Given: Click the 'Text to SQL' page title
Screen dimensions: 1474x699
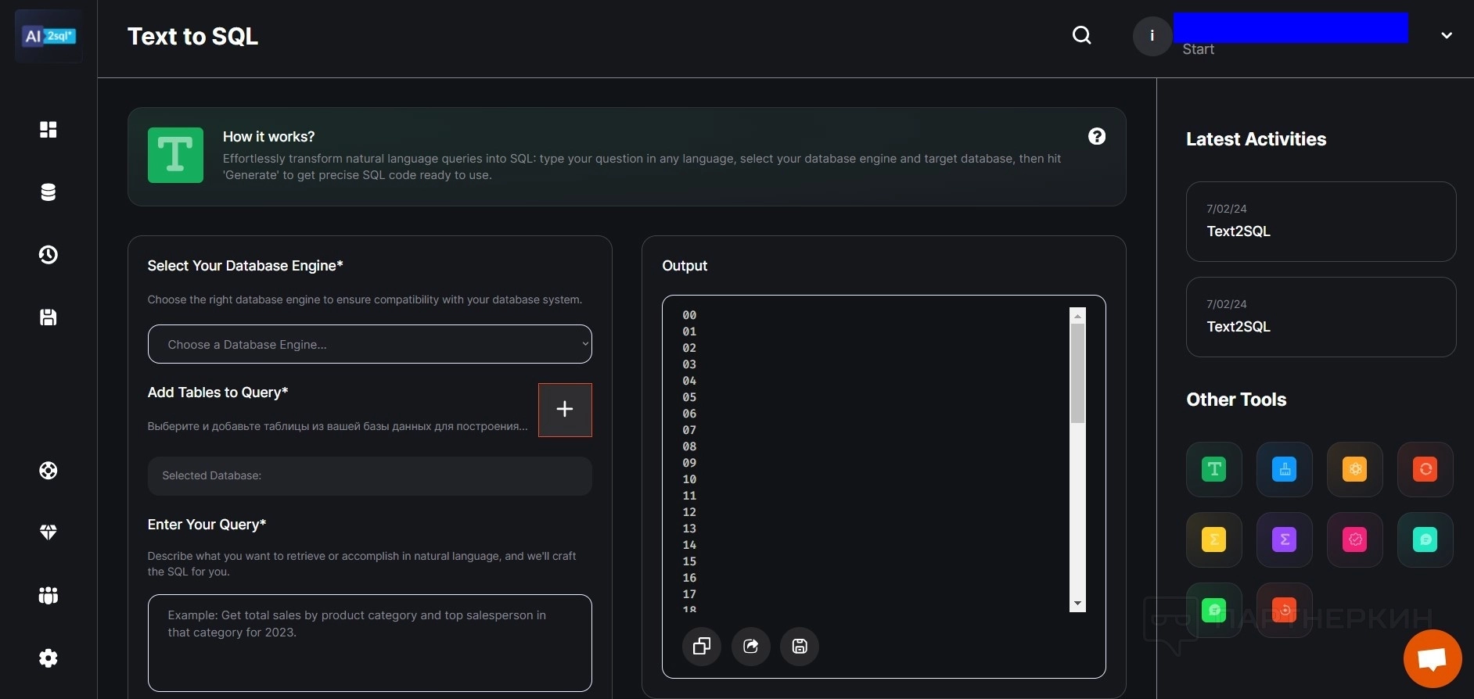Looking at the screenshot, I should tap(192, 36).
